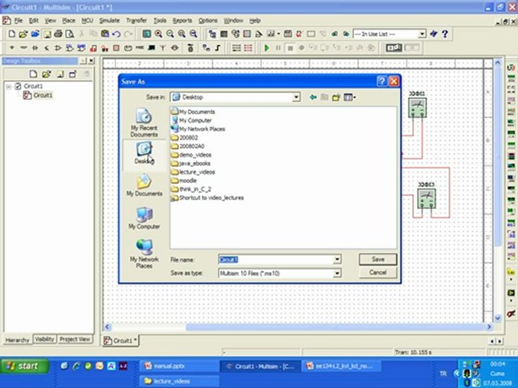Click the Create New Folder icon in Save As
518x388 pixels.
[336, 97]
